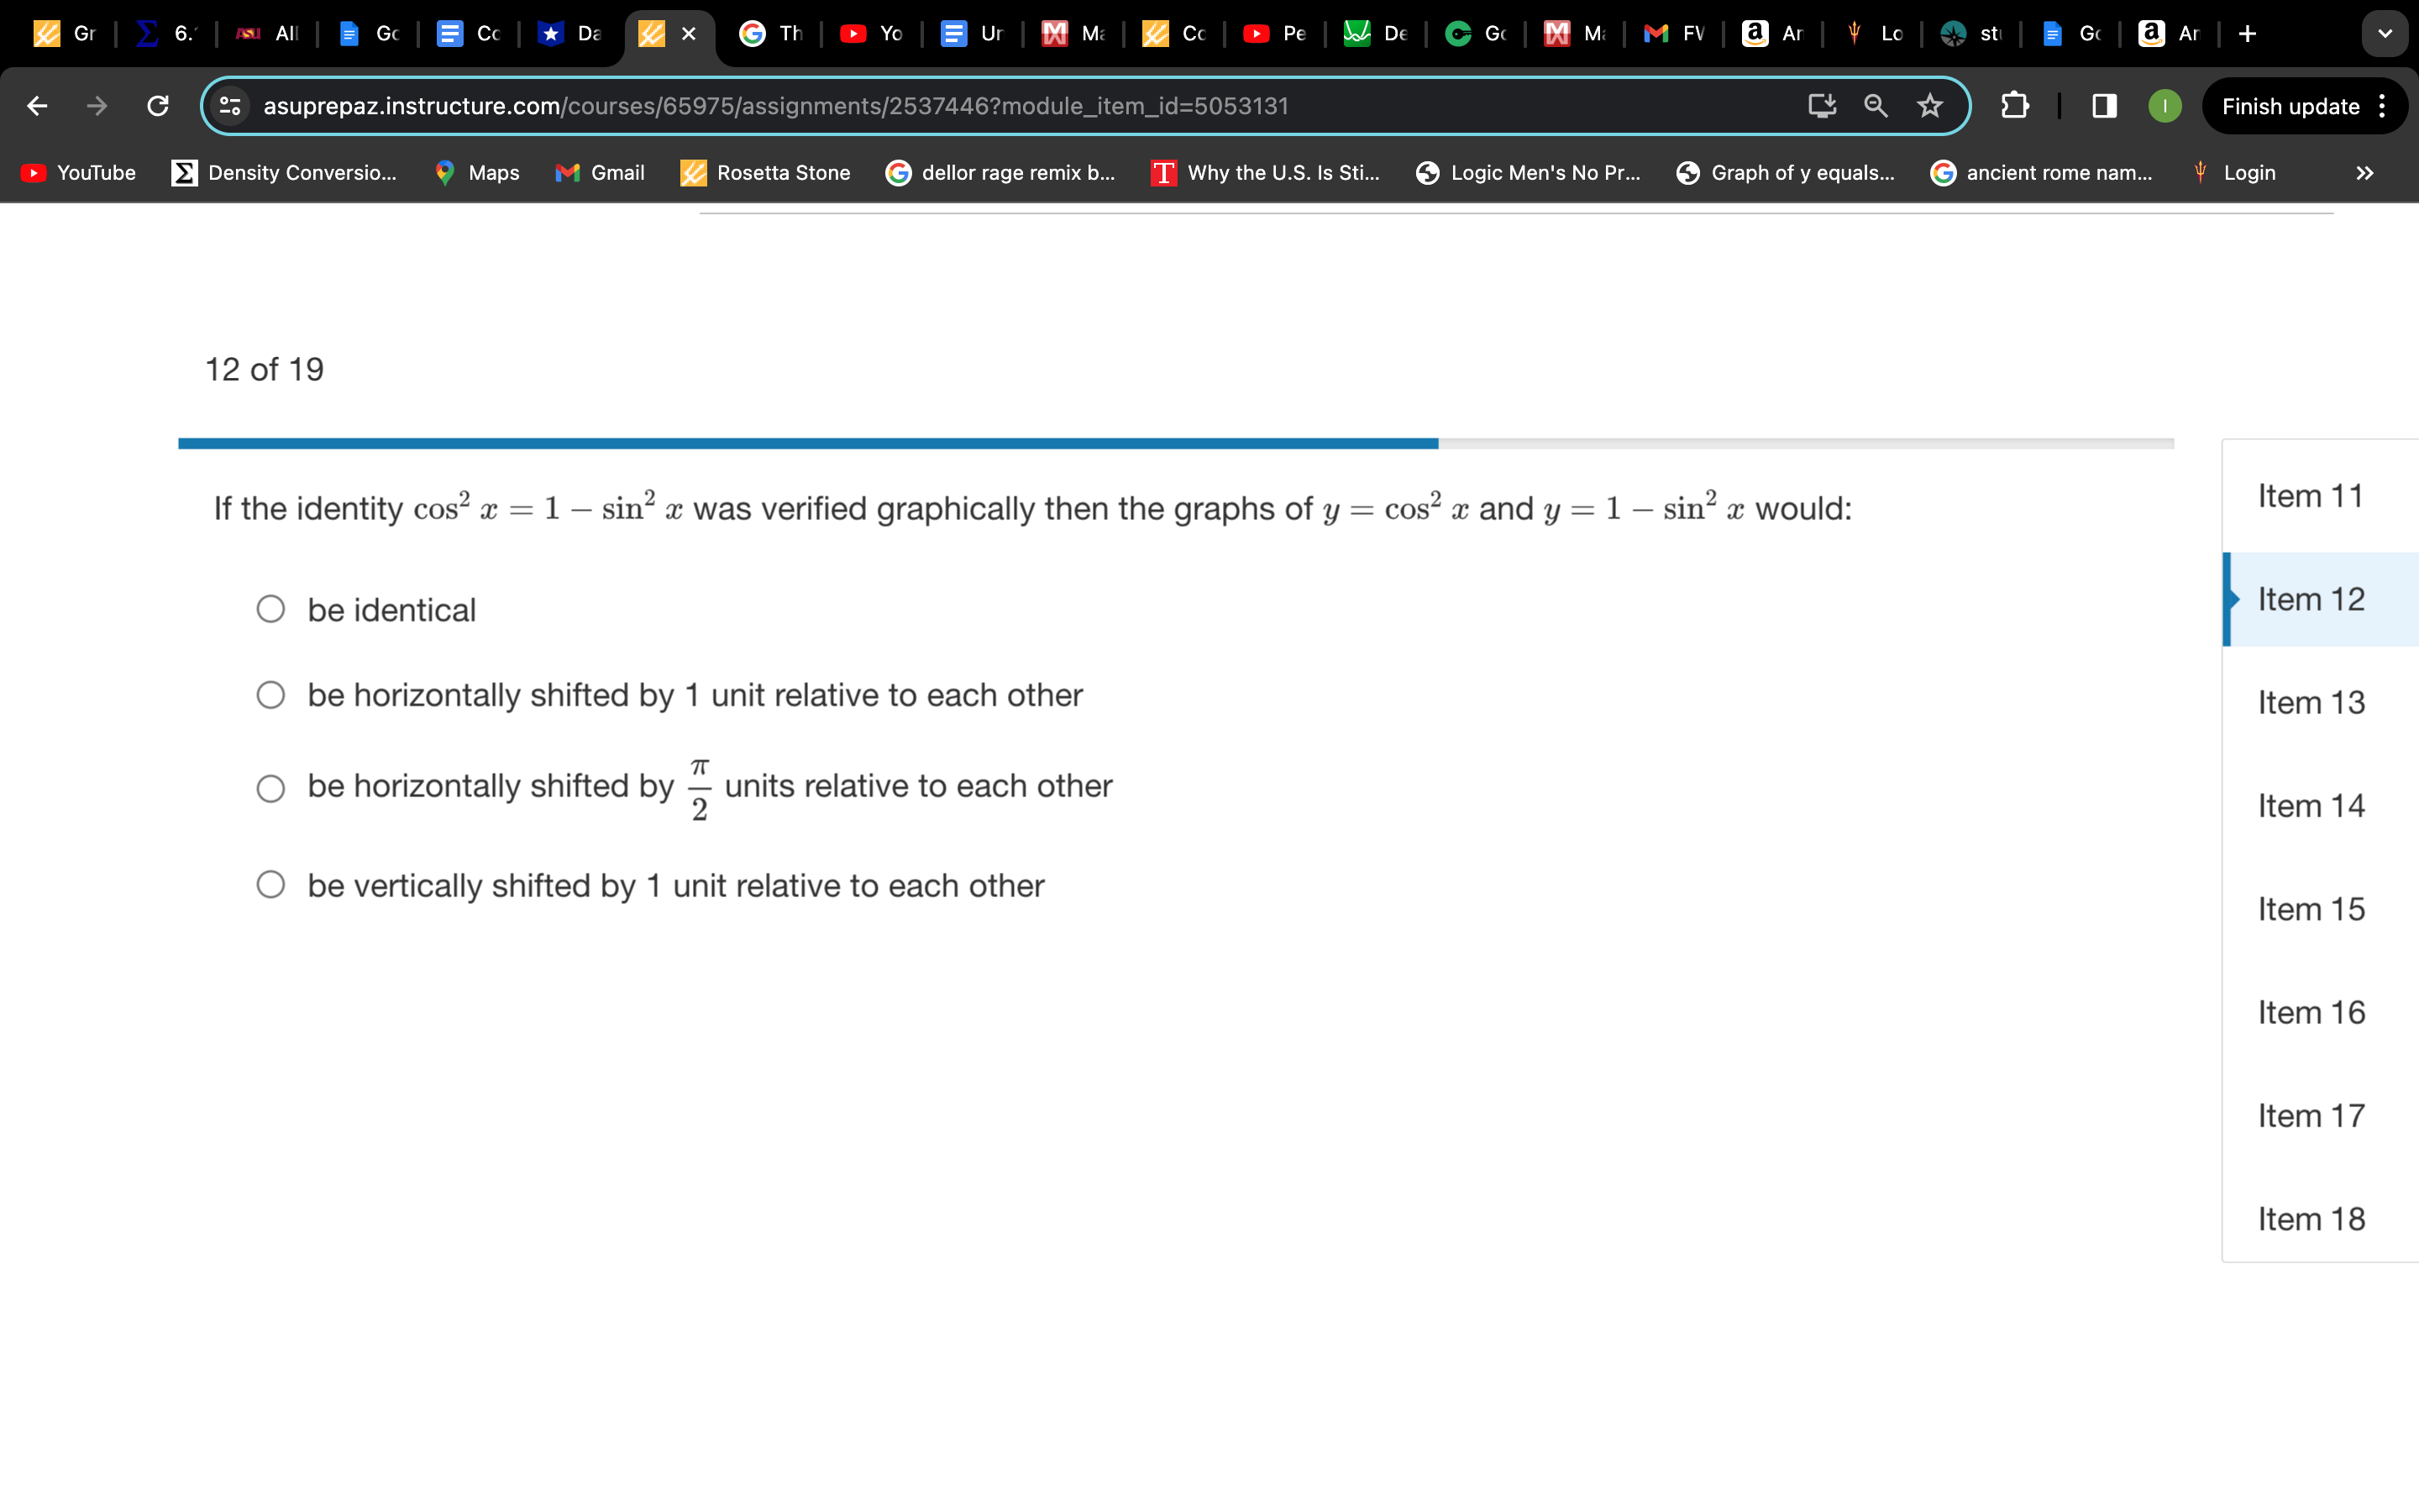Click the install app icon in address bar
2419x1512 pixels.
(1821, 106)
